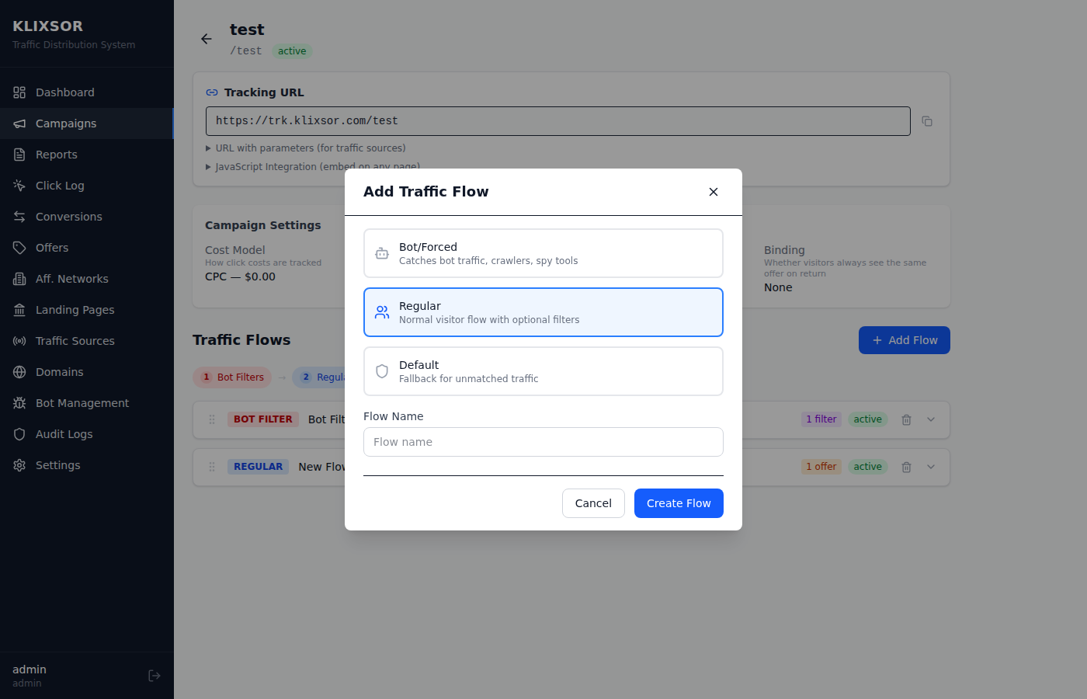Copy the tracking URL
The width and height of the screenshot is (1087, 699).
[x=927, y=120]
